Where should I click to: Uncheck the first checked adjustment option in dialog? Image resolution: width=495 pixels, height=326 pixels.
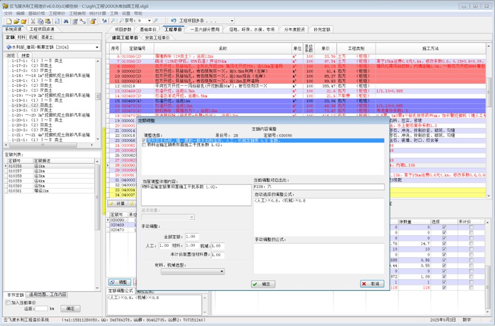[144, 140]
